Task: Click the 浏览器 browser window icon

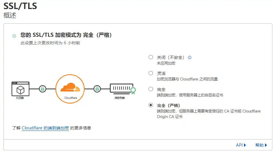Action: (20, 89)
